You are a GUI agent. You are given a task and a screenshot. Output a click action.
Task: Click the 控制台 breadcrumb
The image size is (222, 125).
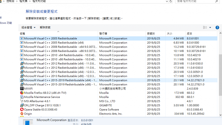10,1
